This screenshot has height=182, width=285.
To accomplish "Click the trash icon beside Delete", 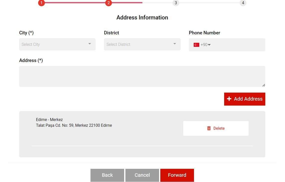I will 209,128.
